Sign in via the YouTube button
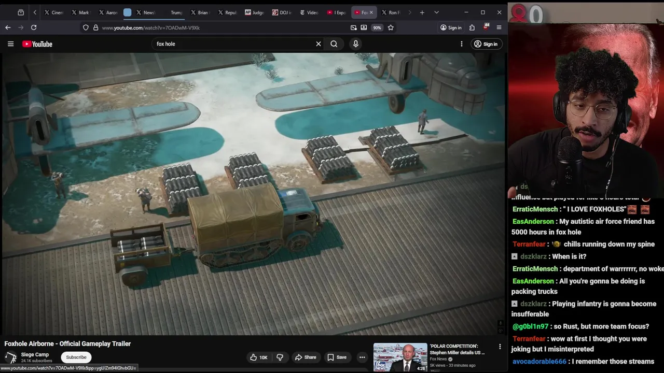Viewport: 664px width, 373px height. tap(486, 44)
